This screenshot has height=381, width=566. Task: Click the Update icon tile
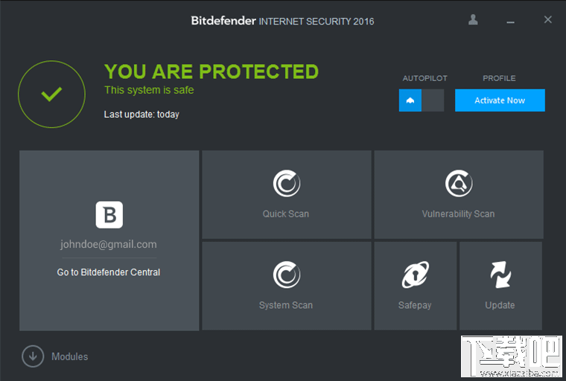point(500,286)
